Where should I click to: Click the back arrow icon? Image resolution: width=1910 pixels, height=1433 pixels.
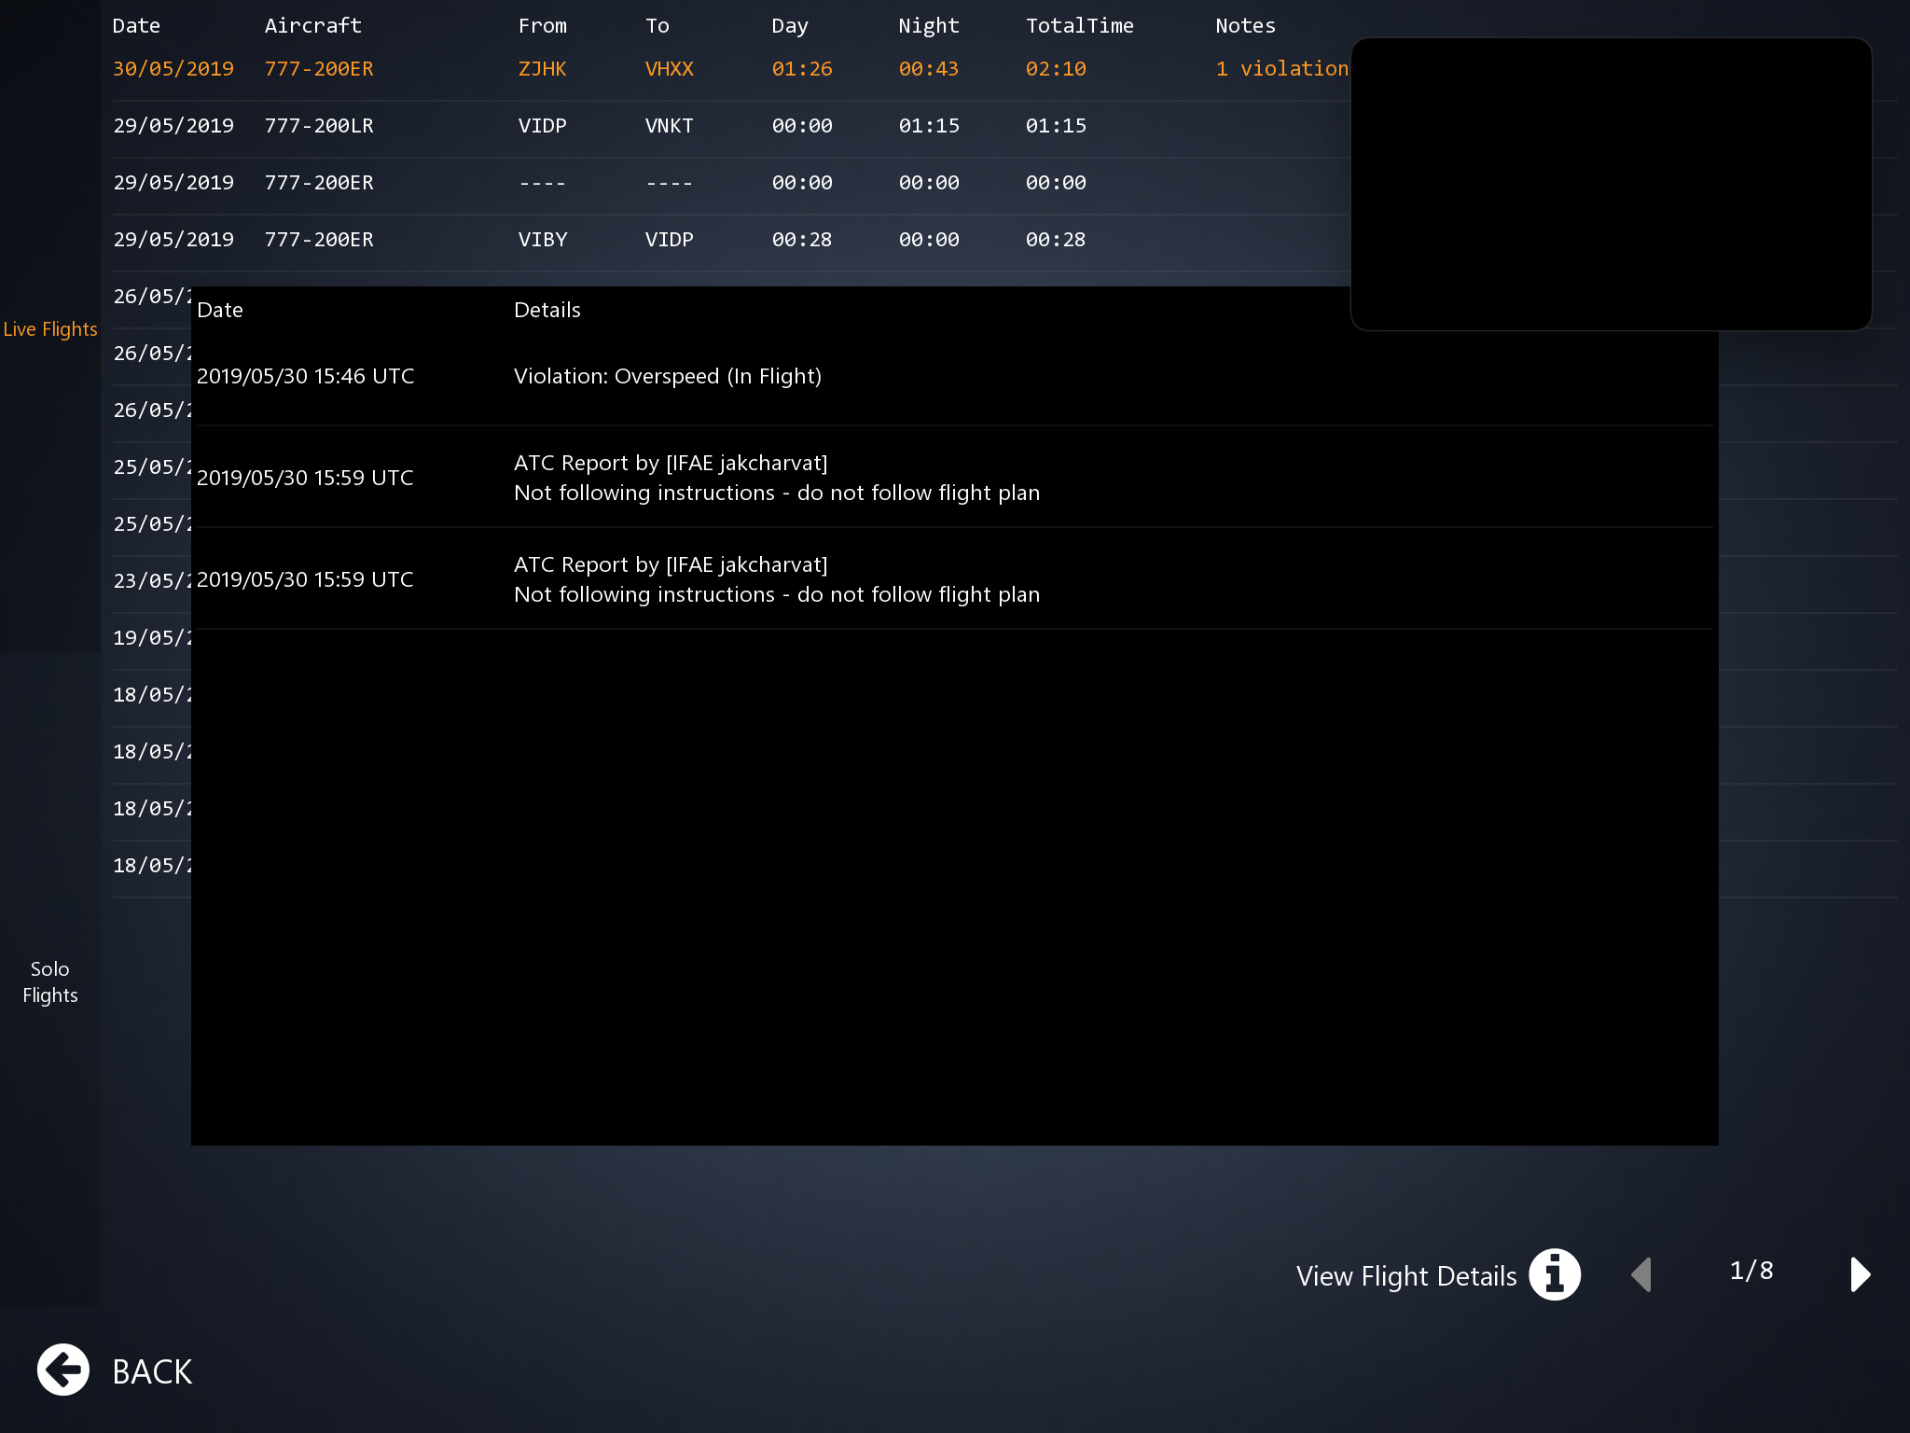click(63, 1370)
